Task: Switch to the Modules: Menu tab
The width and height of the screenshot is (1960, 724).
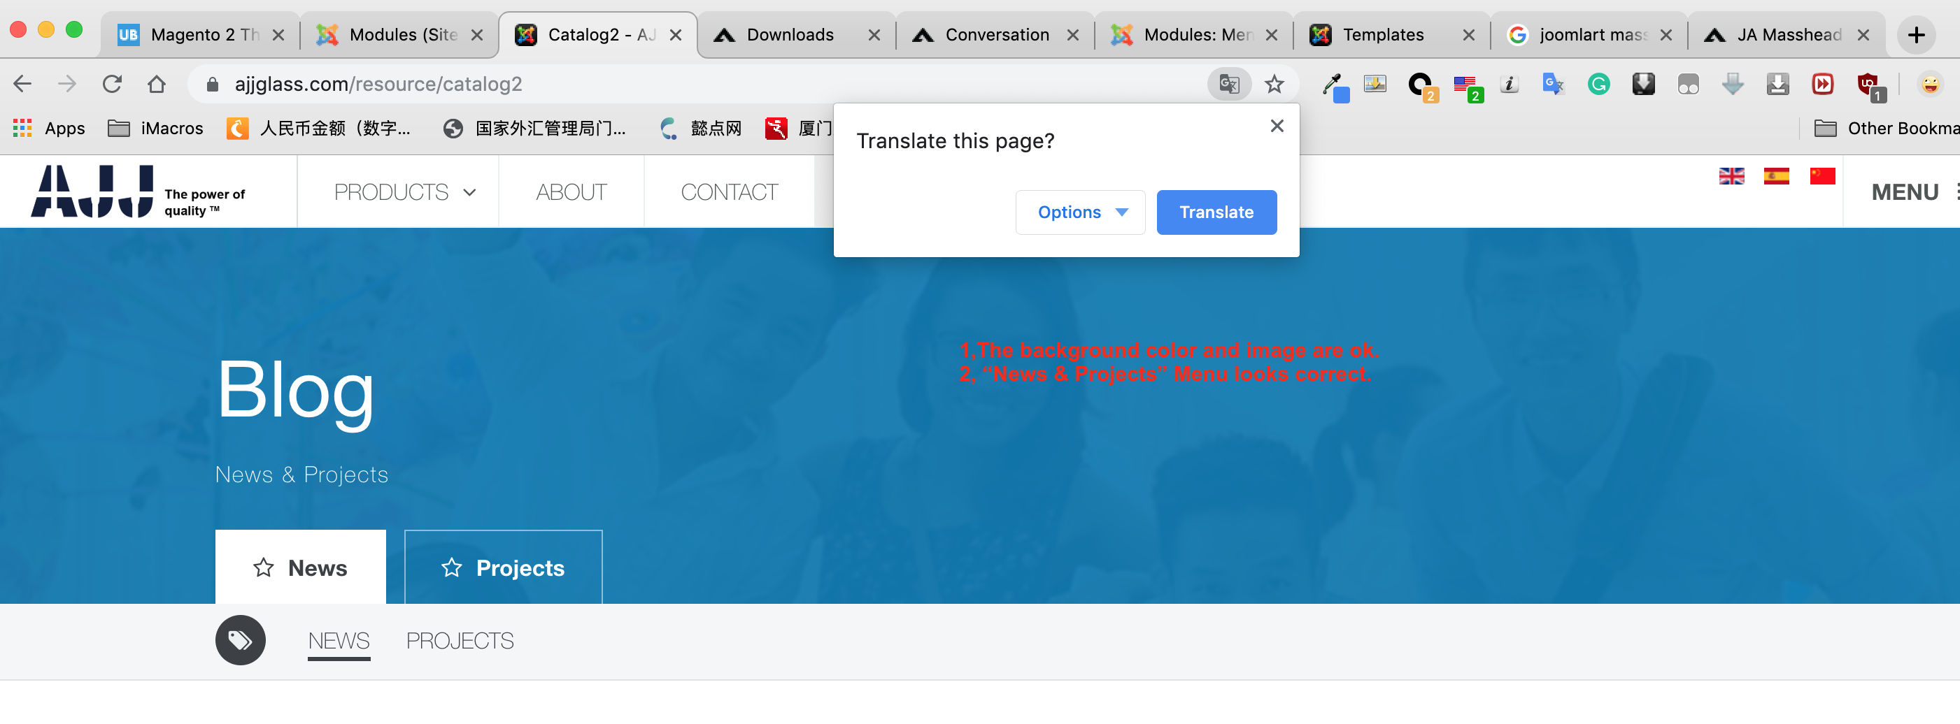Action: pos(1194,35)
